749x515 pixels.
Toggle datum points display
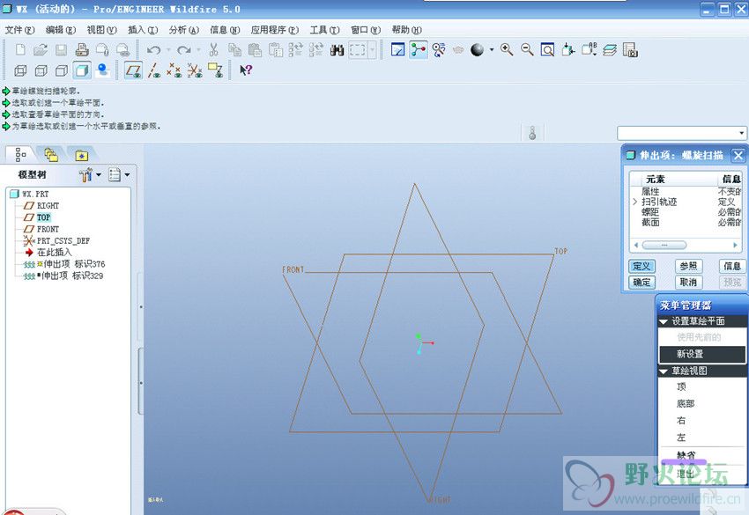point(174,70)
